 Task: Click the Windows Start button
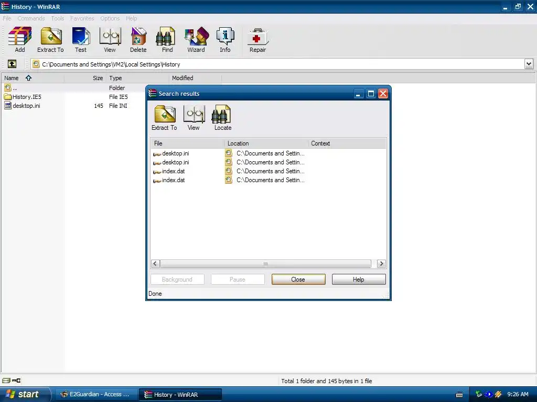click(x=25, y=394)
